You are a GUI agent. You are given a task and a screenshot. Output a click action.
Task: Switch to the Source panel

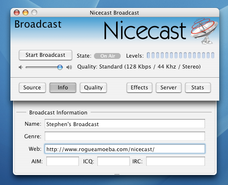tap(32, 88)
